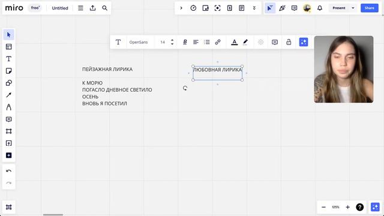The width and height of the screenshot is (384, 216).
Task: Open the main menu hamburger icon
Action: point(80,8)
